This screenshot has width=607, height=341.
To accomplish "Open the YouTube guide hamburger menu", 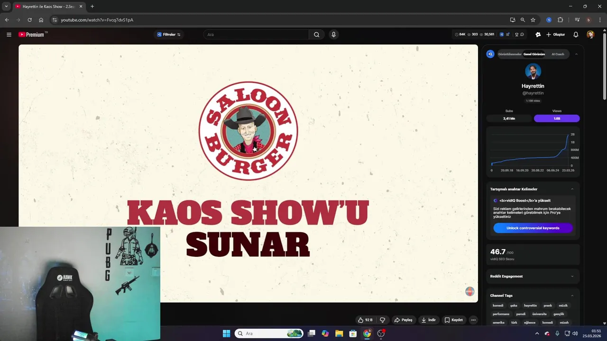I will click(x=9, y=35).
